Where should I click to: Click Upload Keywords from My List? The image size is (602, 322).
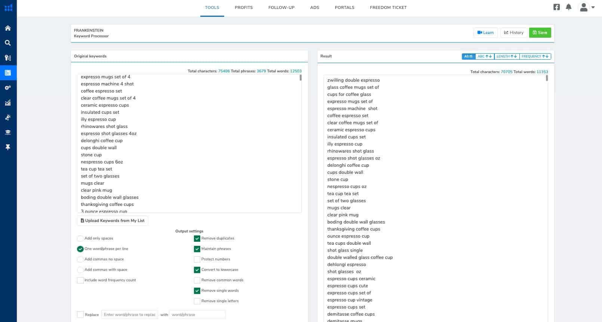[112, 221]
